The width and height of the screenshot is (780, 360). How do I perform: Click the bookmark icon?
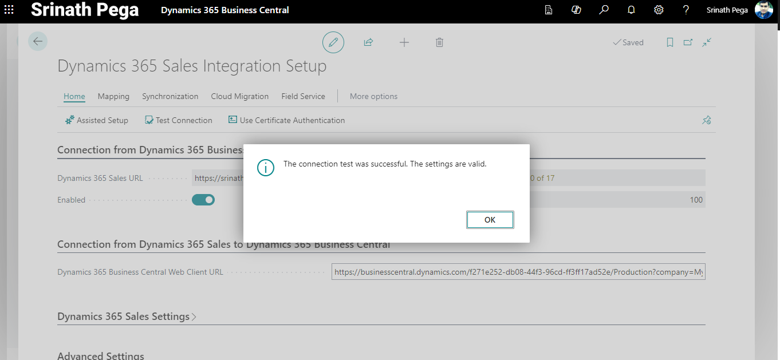click(669, 42)
